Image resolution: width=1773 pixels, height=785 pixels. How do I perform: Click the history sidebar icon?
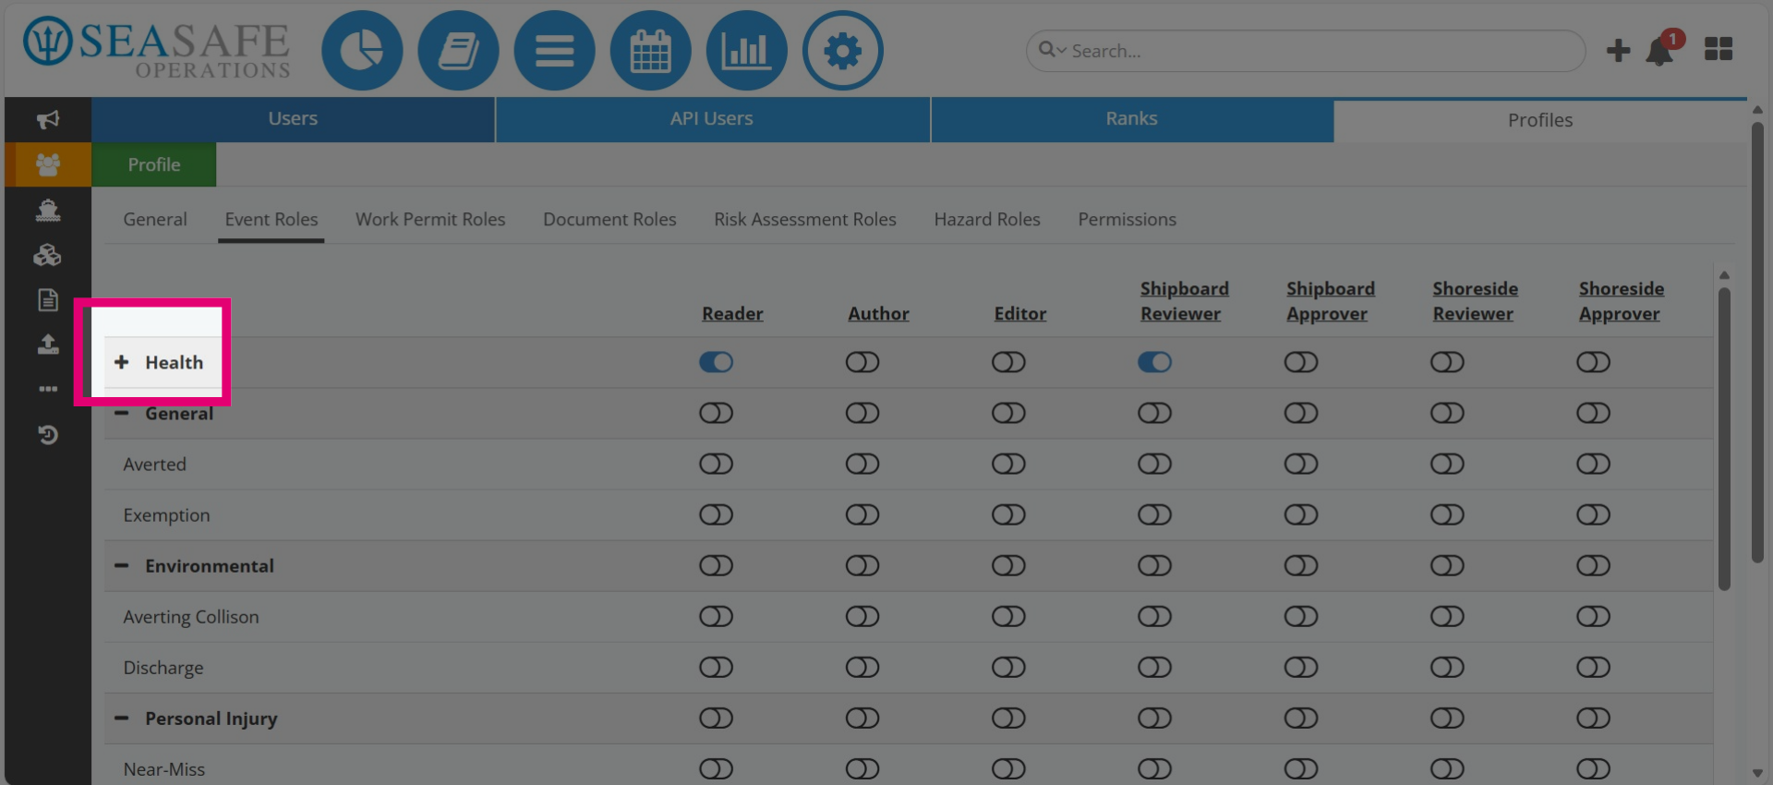[48, 434]
